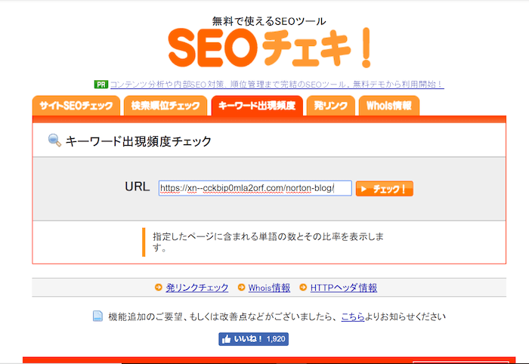Open the Whois情報 tab
The width and height of the screenshot is (529, 364).
(x=389, y=106)
